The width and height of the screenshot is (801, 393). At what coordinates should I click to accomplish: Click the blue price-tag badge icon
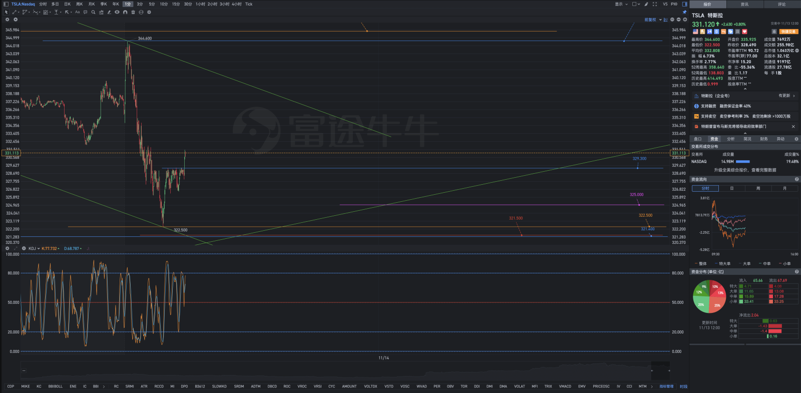tap(730, 32)
